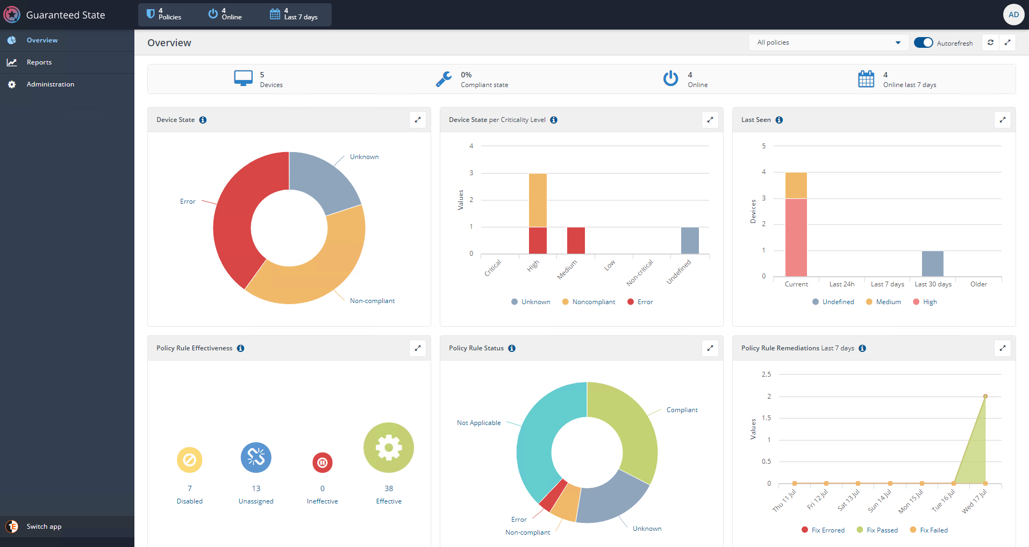Screen dimensions: 1029x547
Task: Refresh the dashboard with the refresh icon
Action: click(x=990, y=42)
